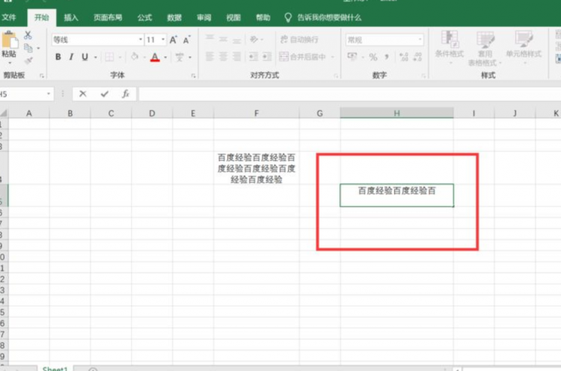The width and height of the screenshot is (561, 371).
Task: Click the 合并后居中 merge button
Action: [303, 57]
